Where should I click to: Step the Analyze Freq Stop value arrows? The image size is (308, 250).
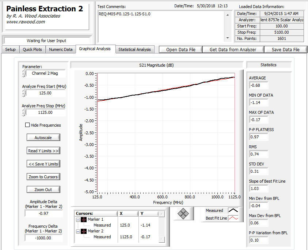point(24,112)
